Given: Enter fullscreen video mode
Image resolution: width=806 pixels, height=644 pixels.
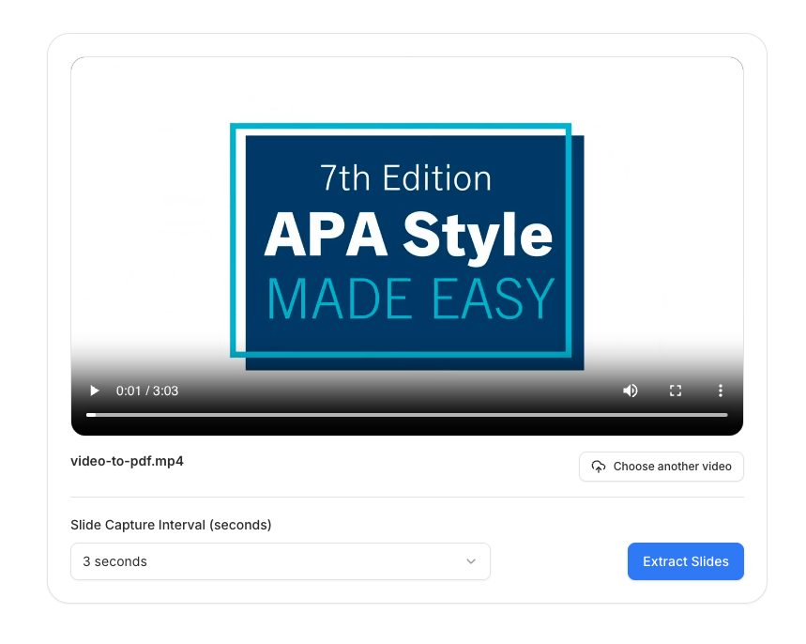Looking at the screenshot, I should pos(676,391).
